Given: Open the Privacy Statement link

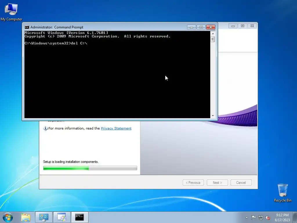Looking at the screenshot, I should (116, 128).
